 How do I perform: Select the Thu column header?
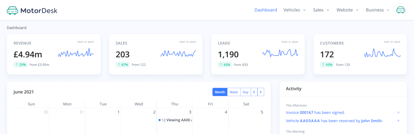[x=175, y=104]
